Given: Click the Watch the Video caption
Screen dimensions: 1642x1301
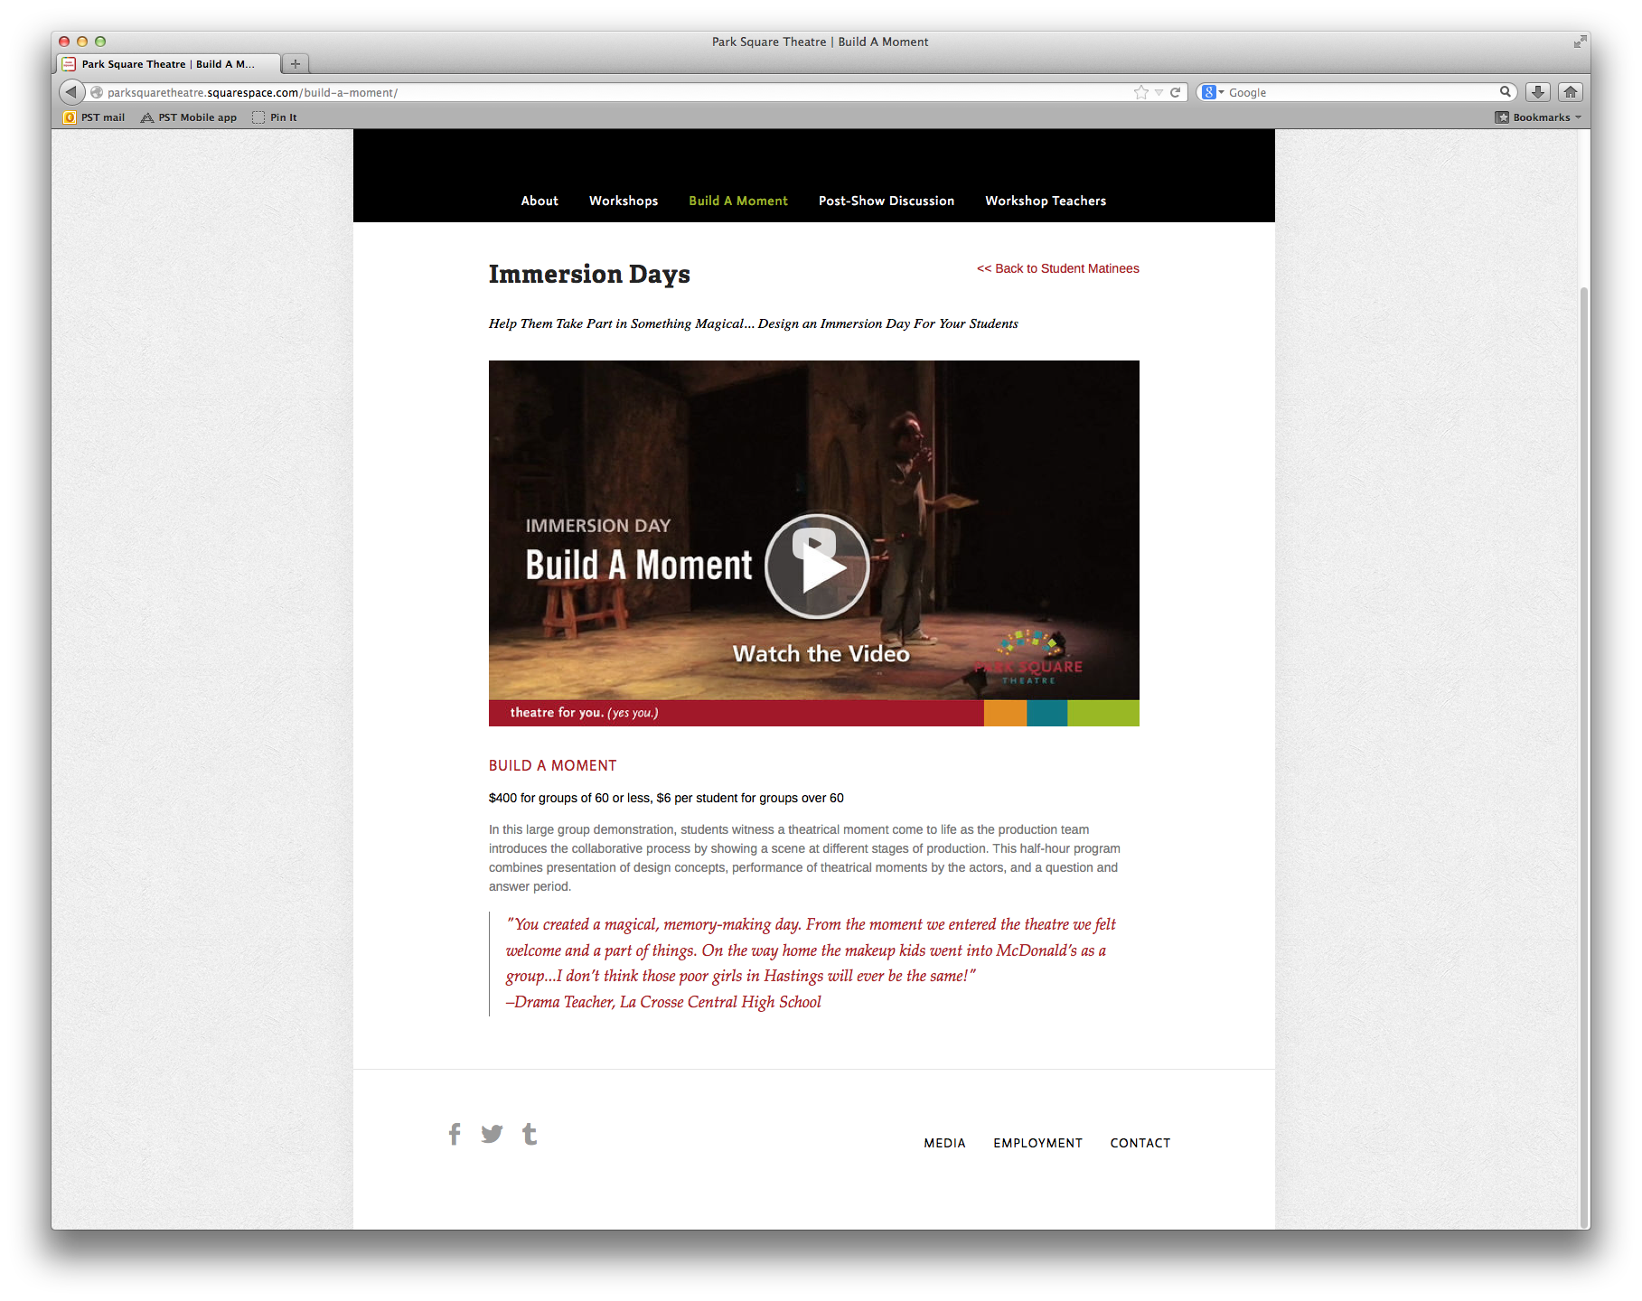Looking at the screenshot, I should click(821, 653).
